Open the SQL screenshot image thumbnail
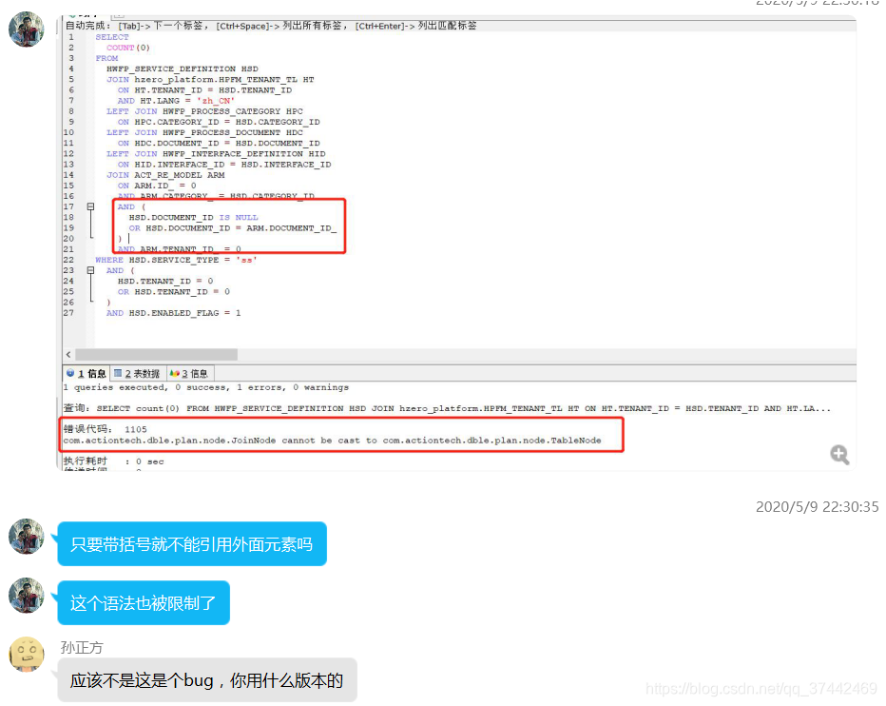 (456, 244)
